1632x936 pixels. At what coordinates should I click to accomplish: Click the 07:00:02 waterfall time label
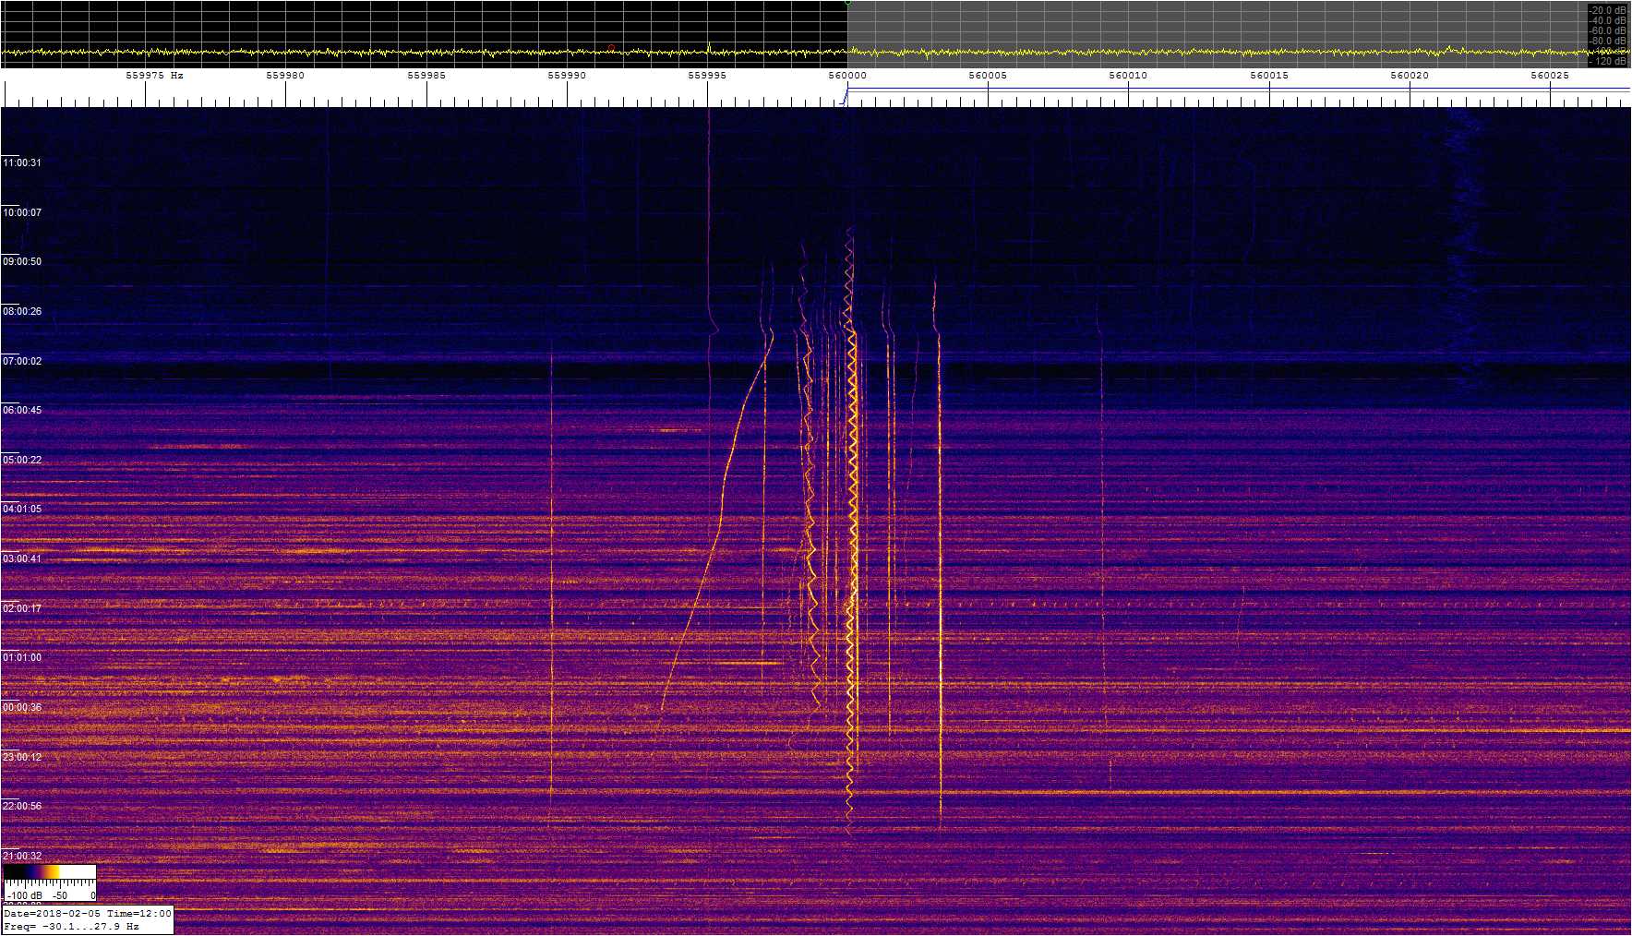pyautogui.click(x=22, y=361)
